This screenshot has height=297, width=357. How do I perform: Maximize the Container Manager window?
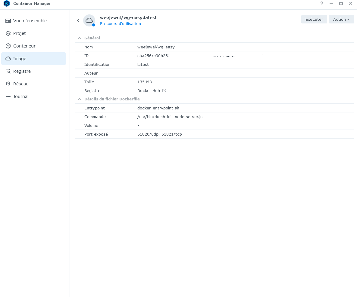[341, 3]
